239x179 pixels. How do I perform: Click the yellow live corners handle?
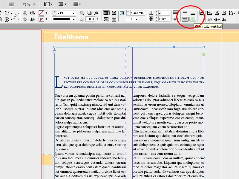[x=204, y=54]
